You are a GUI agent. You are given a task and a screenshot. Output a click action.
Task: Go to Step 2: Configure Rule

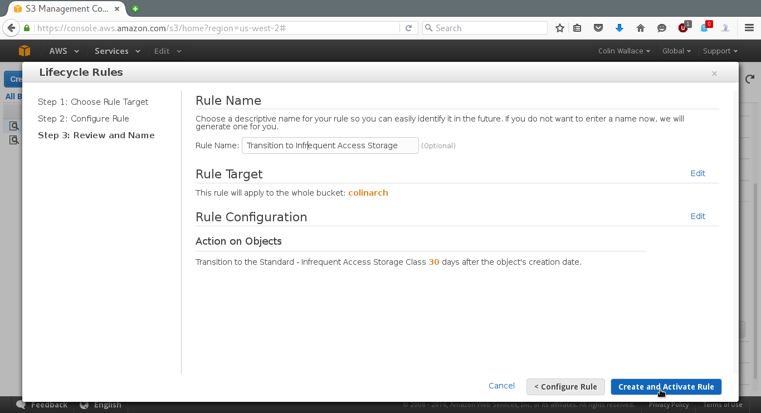click(x=84, y=119)
